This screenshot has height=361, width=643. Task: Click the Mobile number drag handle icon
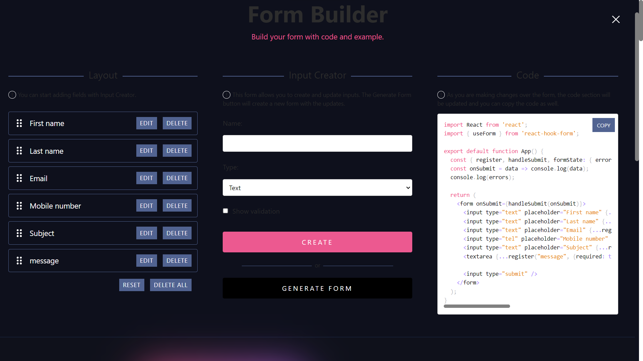point(19,206)
